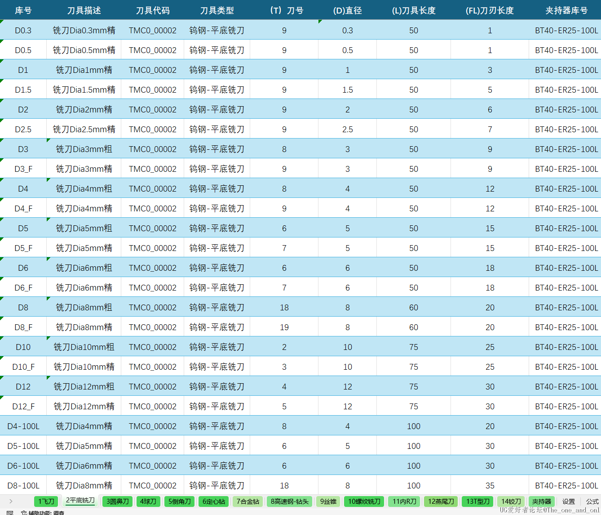Click the D1.5 library number cell
Viewport: 601px width, 515px height.
click(x=23, y=90)
